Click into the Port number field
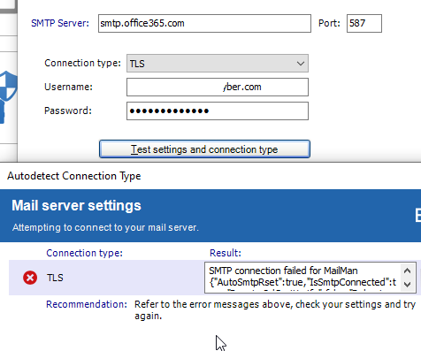 [364, 23]
